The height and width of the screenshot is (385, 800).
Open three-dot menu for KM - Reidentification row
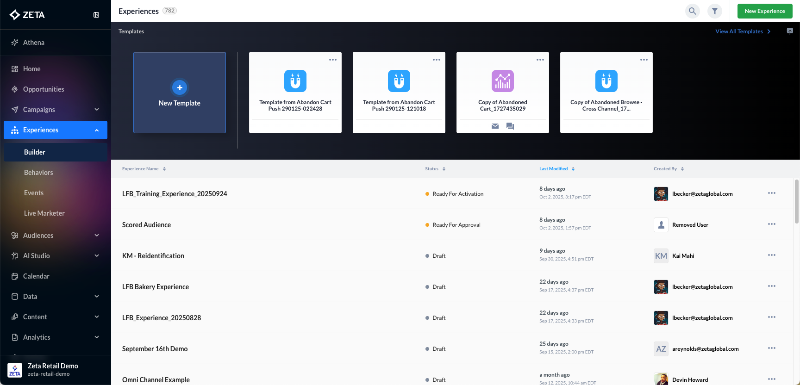point(771,255)
